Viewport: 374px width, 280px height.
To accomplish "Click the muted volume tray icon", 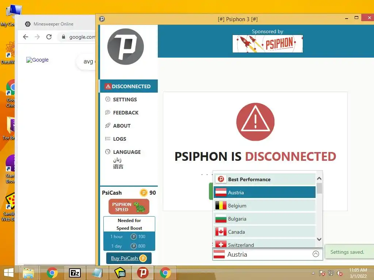I will coord(339,273).
